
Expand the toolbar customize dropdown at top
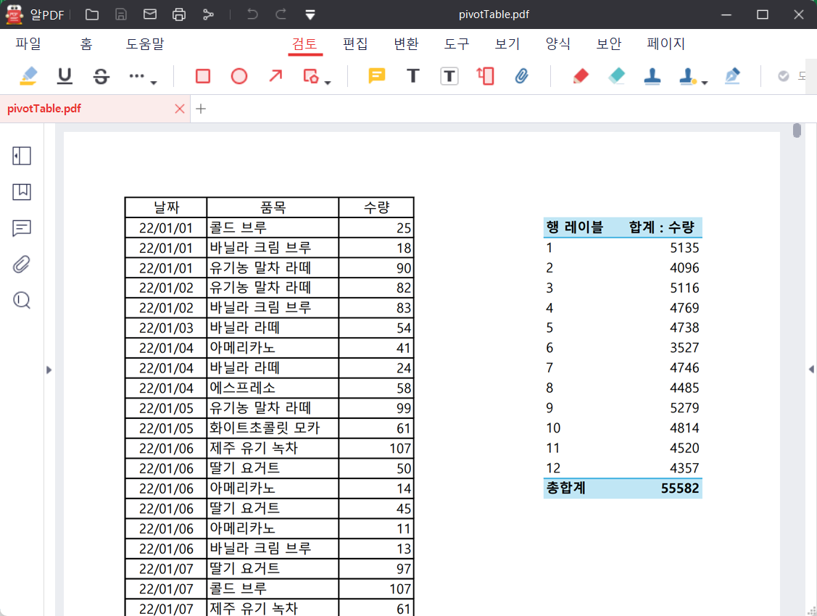pyautogui.click(x=310, y=14)
